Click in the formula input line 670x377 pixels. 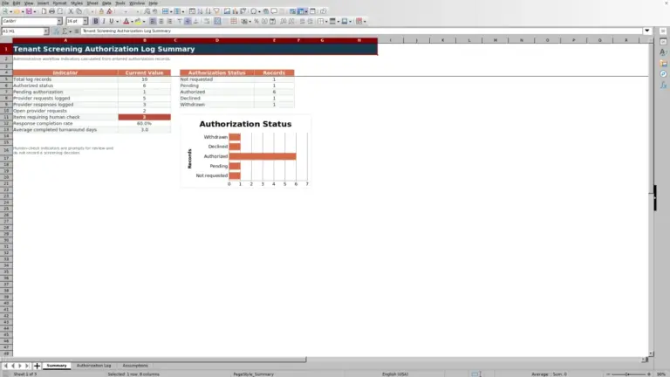tap(361, 31)
